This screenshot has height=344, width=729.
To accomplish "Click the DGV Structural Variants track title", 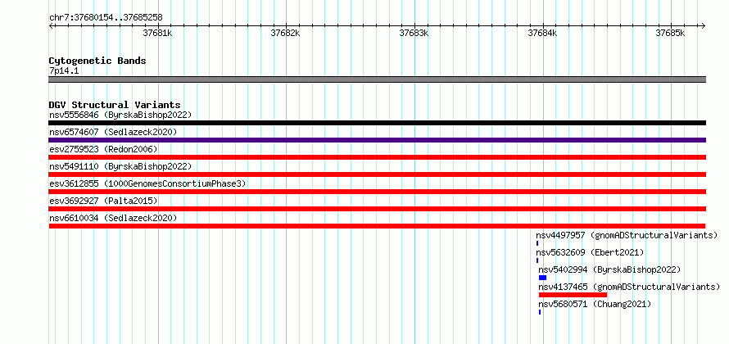I will [115, 105].
